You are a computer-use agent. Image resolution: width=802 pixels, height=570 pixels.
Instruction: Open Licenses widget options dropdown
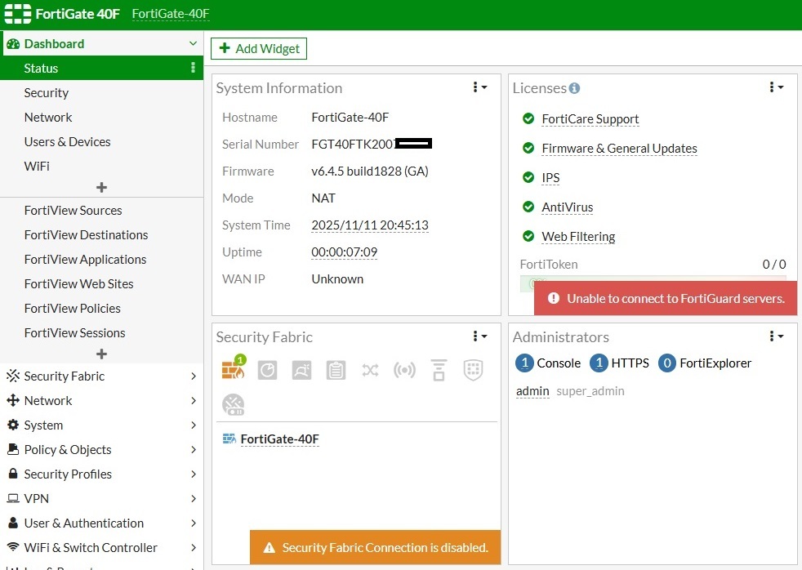(777, 87)
